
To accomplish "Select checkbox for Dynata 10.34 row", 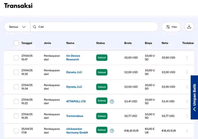I will click(16, 87).
